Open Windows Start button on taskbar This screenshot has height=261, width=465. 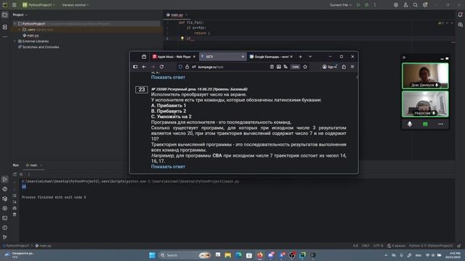[x=152, y=255]
